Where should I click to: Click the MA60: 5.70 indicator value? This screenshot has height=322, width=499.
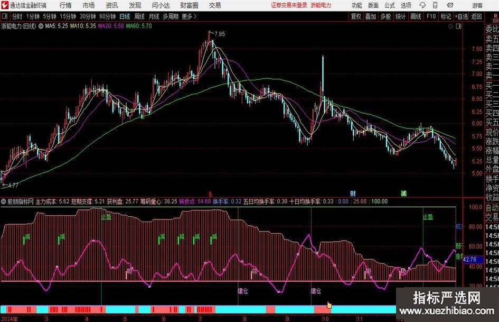tap(139, 26)
